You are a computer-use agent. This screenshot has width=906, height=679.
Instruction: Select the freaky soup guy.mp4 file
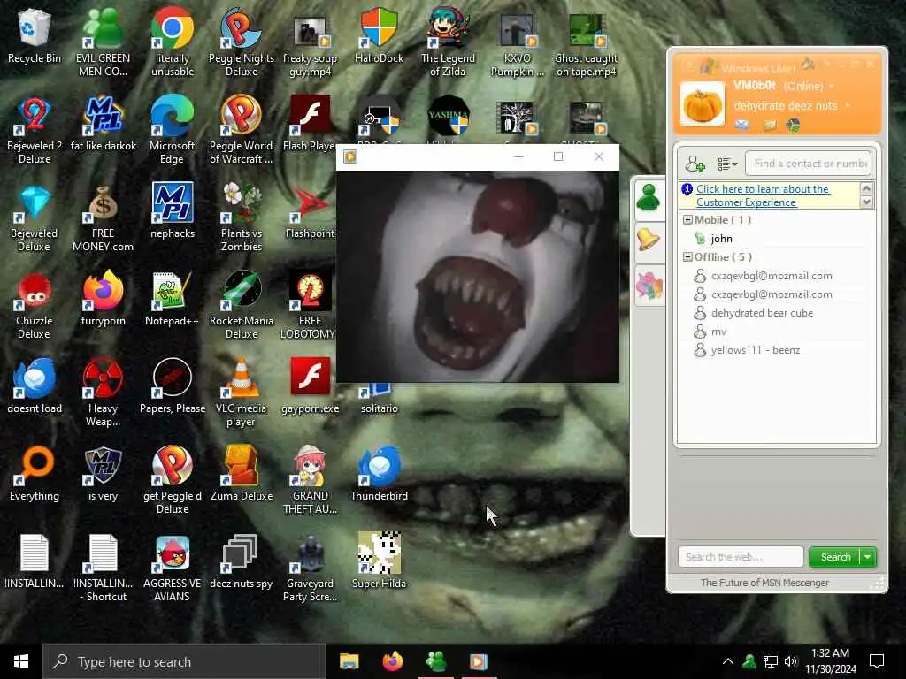click(310, 45)
